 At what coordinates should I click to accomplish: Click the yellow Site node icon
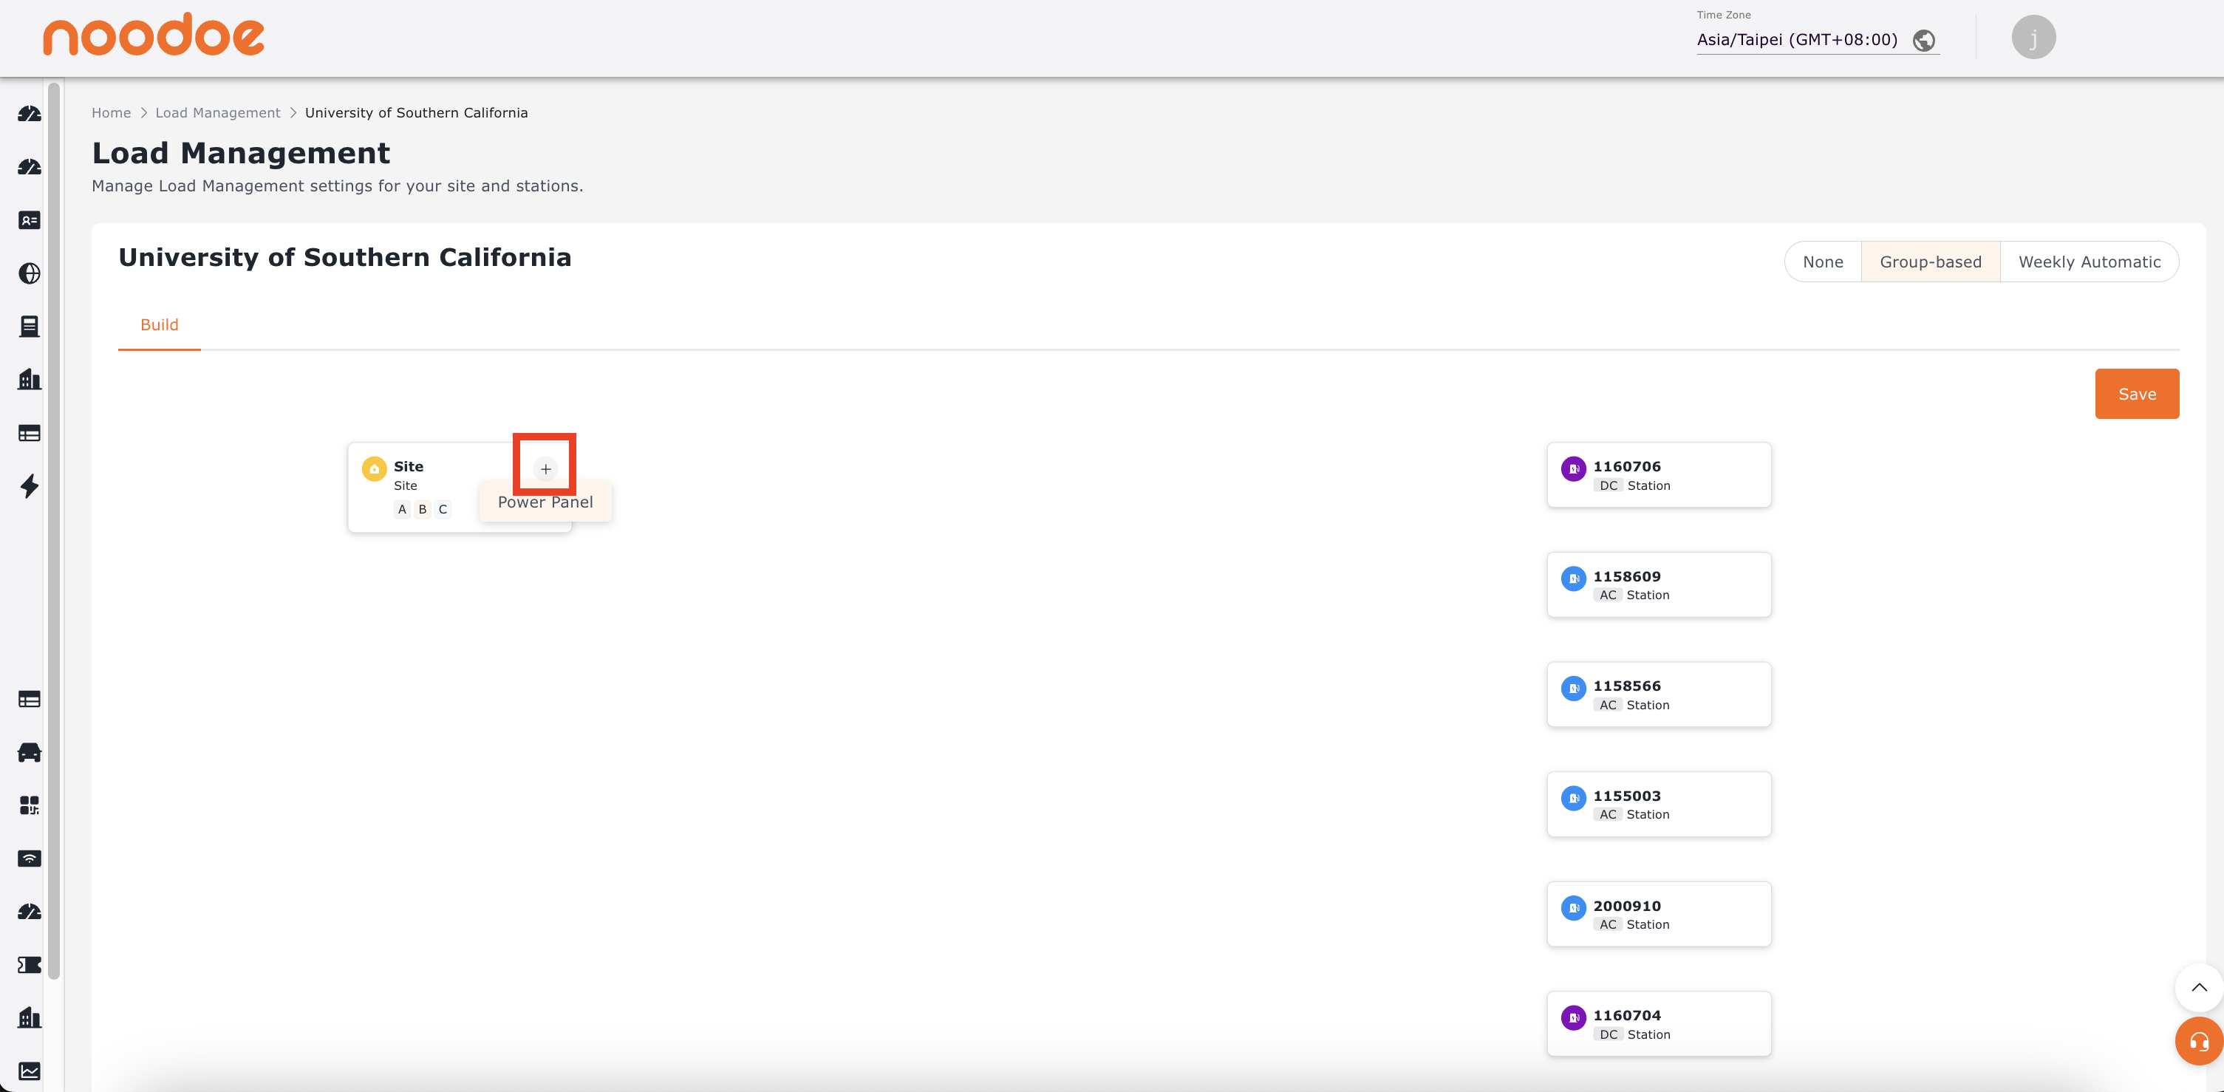tap(374, 468)
